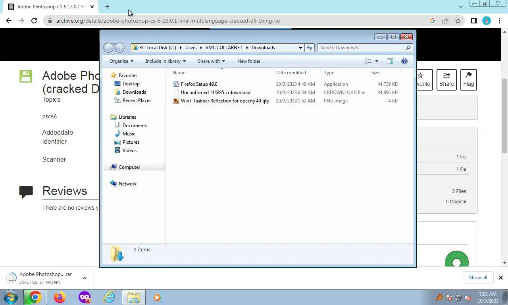This screenshot has height=305, width=508.
Task: Reload the archive.org page in Chrome
Action: coord(34,21)
